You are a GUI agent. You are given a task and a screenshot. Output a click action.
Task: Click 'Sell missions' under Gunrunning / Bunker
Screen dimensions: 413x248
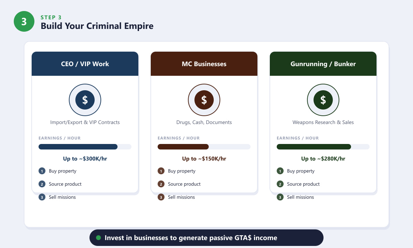[300, 197]
